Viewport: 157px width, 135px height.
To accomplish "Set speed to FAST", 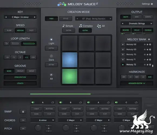I will point(31,31).
